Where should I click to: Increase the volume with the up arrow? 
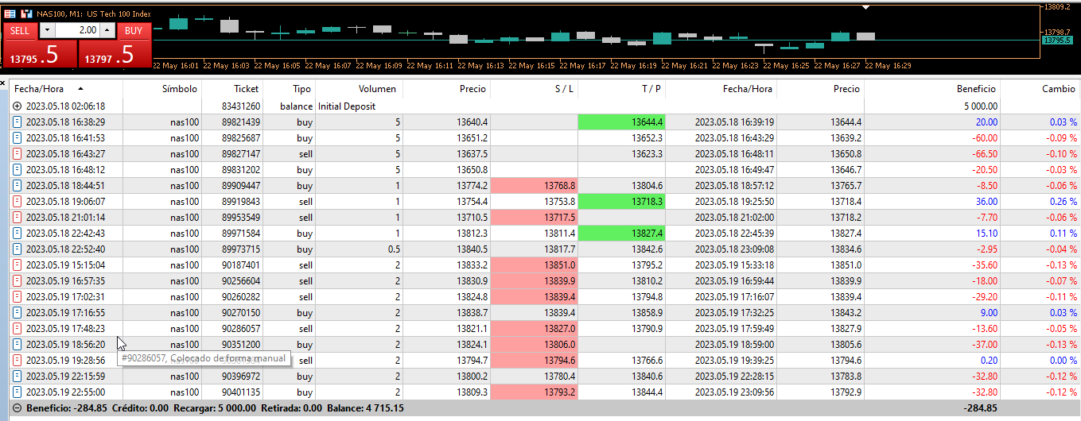click(108, 30)
